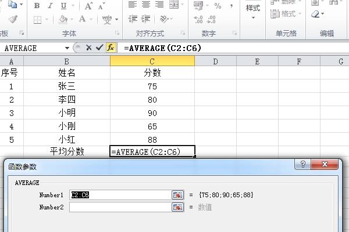Click cell containing 张三
Screen dimensions: 349x232
pos(67,86)
